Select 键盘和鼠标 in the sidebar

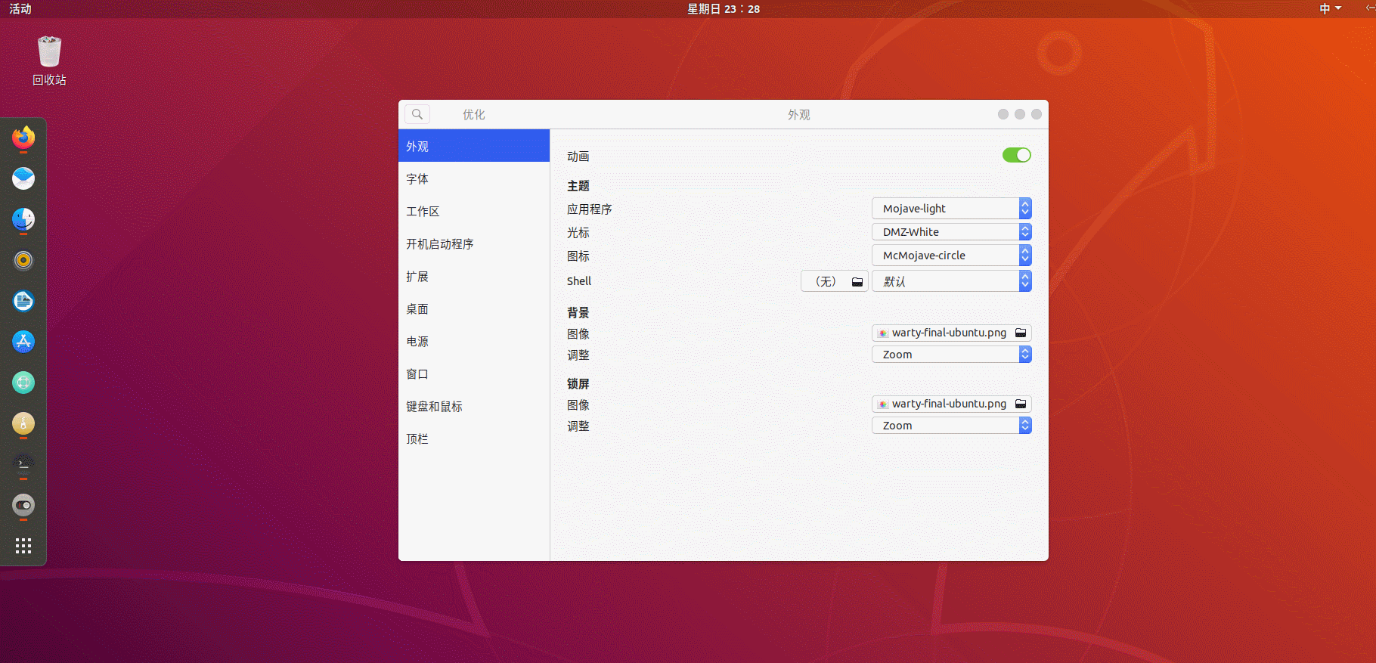click(x=474, y=406)
